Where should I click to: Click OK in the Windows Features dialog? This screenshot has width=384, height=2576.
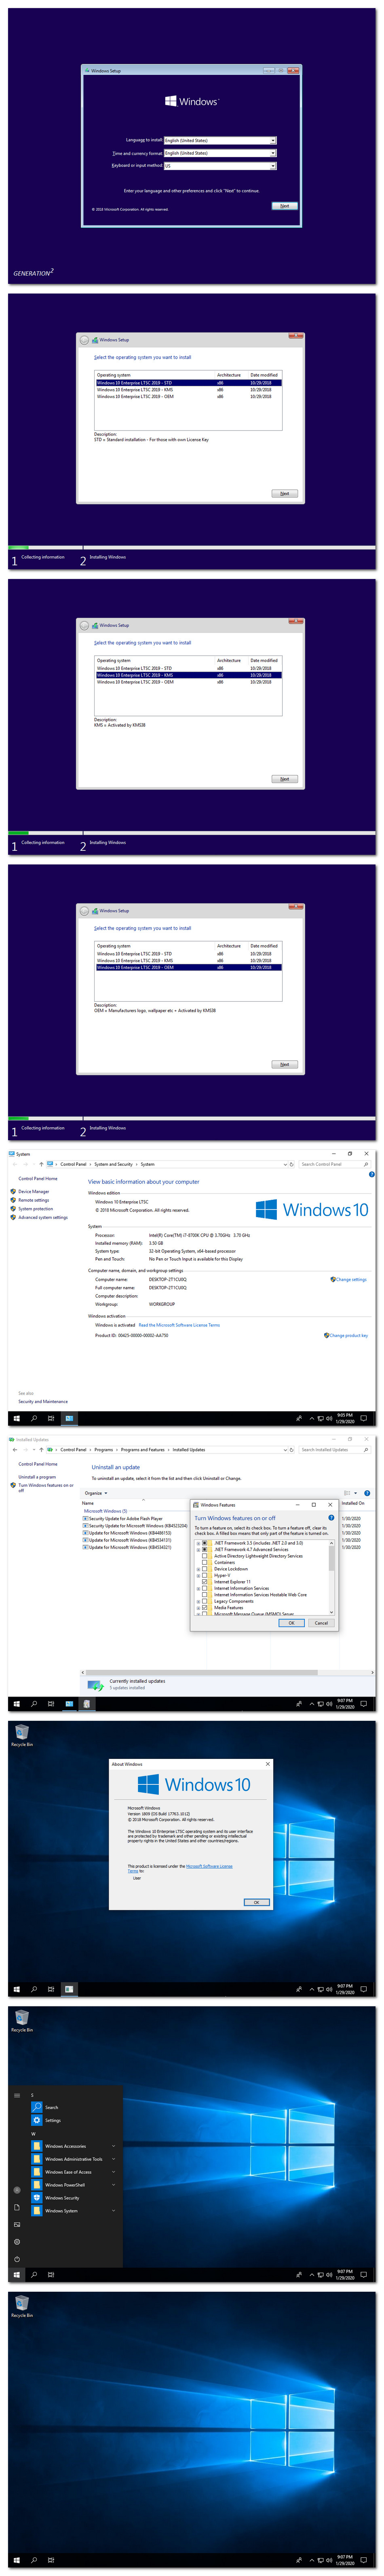tap(291, 1622)
